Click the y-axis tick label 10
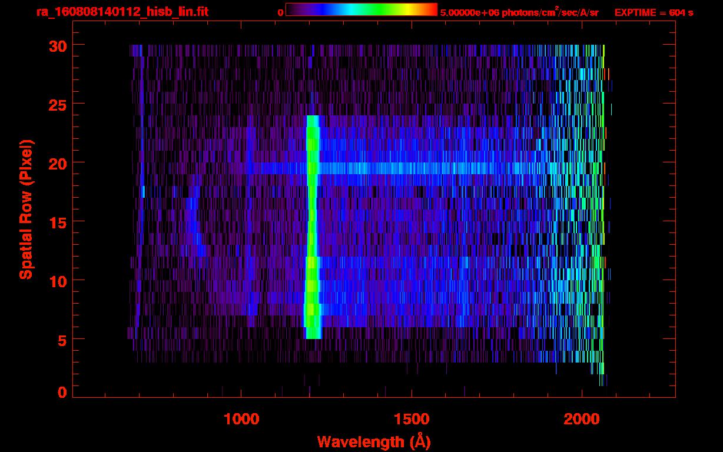Screen dimensions: 723x452 [x=57, y=281]
